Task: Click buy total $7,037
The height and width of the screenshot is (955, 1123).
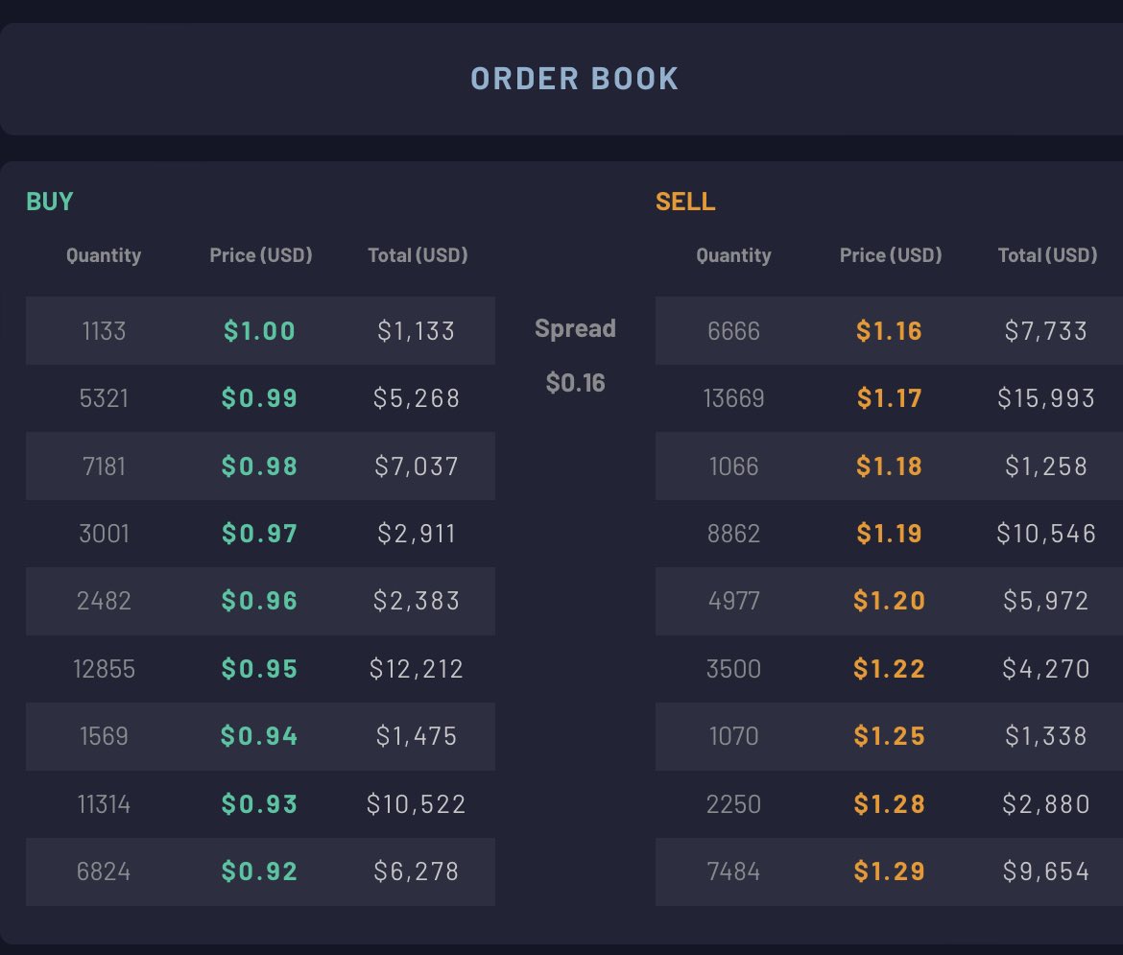Action: 417,466
